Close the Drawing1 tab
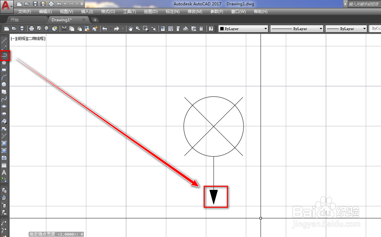The height and width of the screenshot is (237, 381). click(x=84, y=20)
